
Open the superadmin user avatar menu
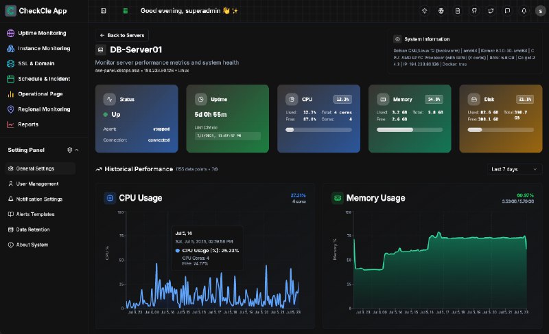tap(539, 11)
